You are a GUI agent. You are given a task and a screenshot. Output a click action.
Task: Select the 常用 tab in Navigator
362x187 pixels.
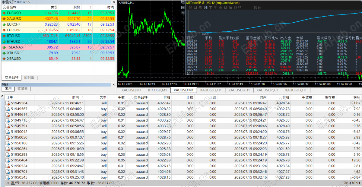8,89
